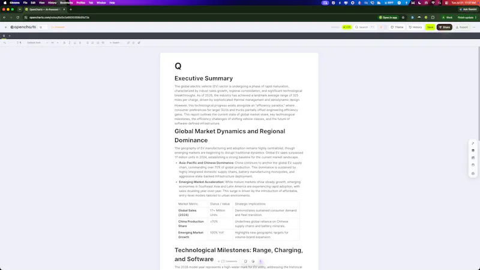Click the pencil edit icon in right sidebar
Viewport: 480px width, 270px height.
[x=473, y=143]
